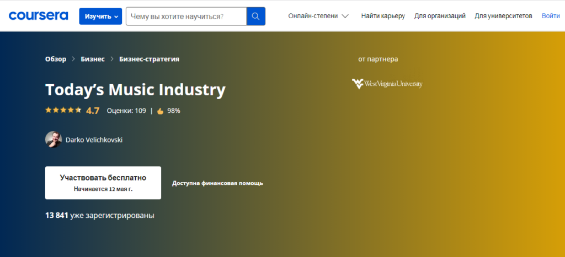The width and height of the screenshot is (565, 257).
Task: Click the magnifying glass search button
Action: point(255,16)
